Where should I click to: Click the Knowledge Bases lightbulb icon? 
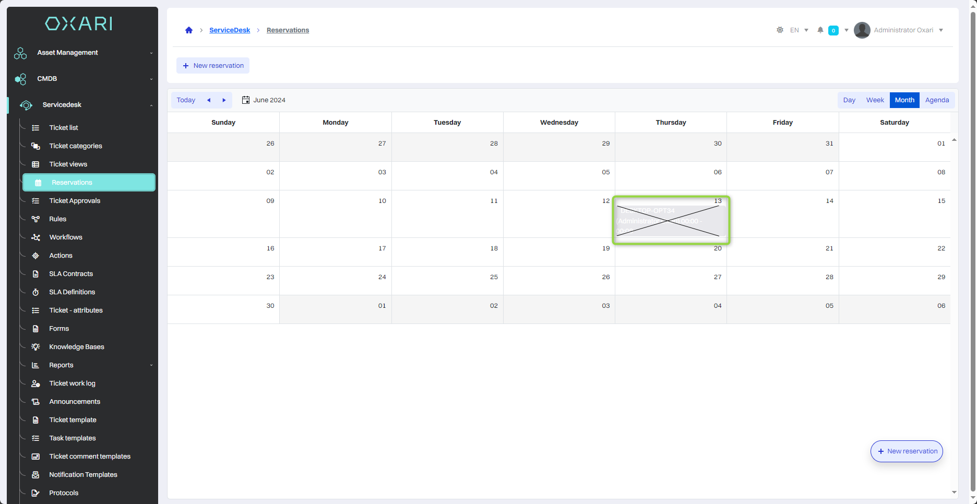point(35,347)
